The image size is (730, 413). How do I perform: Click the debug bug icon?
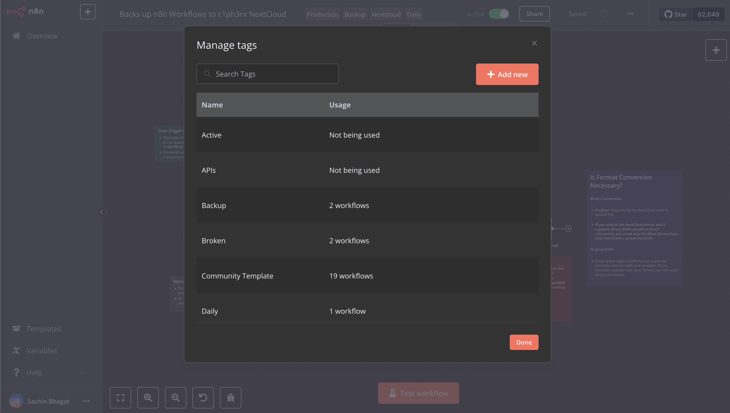(x=230, y=398)
